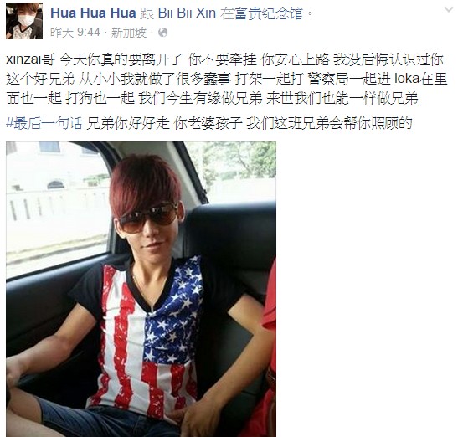Visit Hua Hua Hua's profile via name
This screenshot has height=437, width=463.
[93, 13]
